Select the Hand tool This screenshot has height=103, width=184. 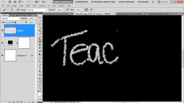[x=40, y=85]
